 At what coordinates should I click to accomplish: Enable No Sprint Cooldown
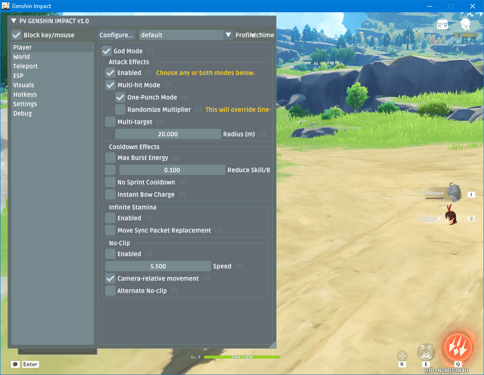pos(110,183)
